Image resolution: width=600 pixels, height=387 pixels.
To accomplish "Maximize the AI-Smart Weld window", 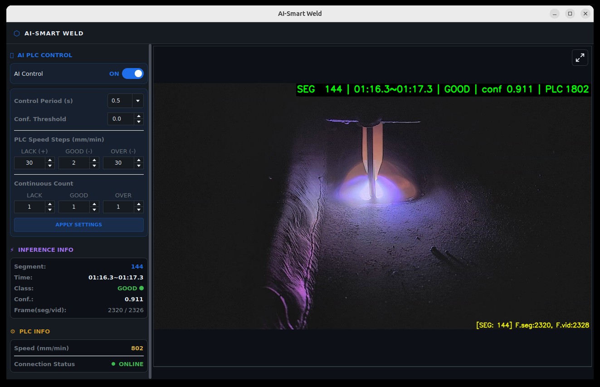I will click(570, 14).
